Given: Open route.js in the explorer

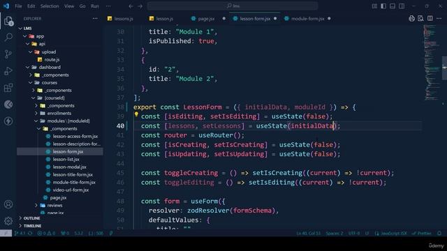Looking at the screenshot, I should pyautogui.click(x=52, y=59).
